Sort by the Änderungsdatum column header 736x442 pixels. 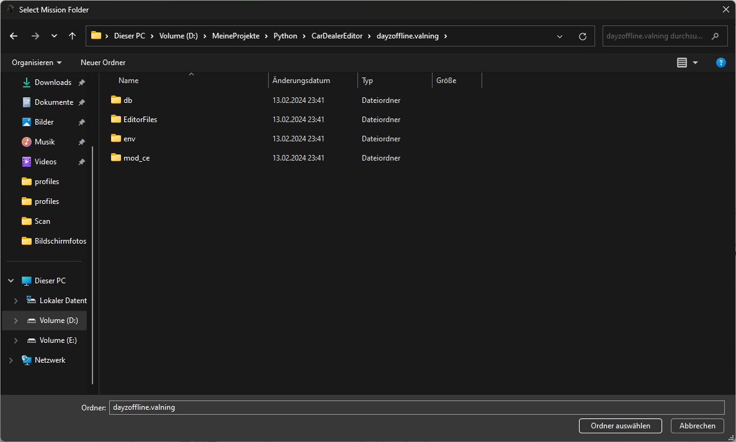[301, 81]
